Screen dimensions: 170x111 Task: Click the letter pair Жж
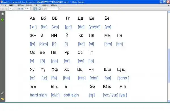pos(33,35)
